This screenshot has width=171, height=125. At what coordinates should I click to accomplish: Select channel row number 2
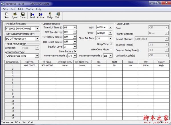[x=13, y=69]
